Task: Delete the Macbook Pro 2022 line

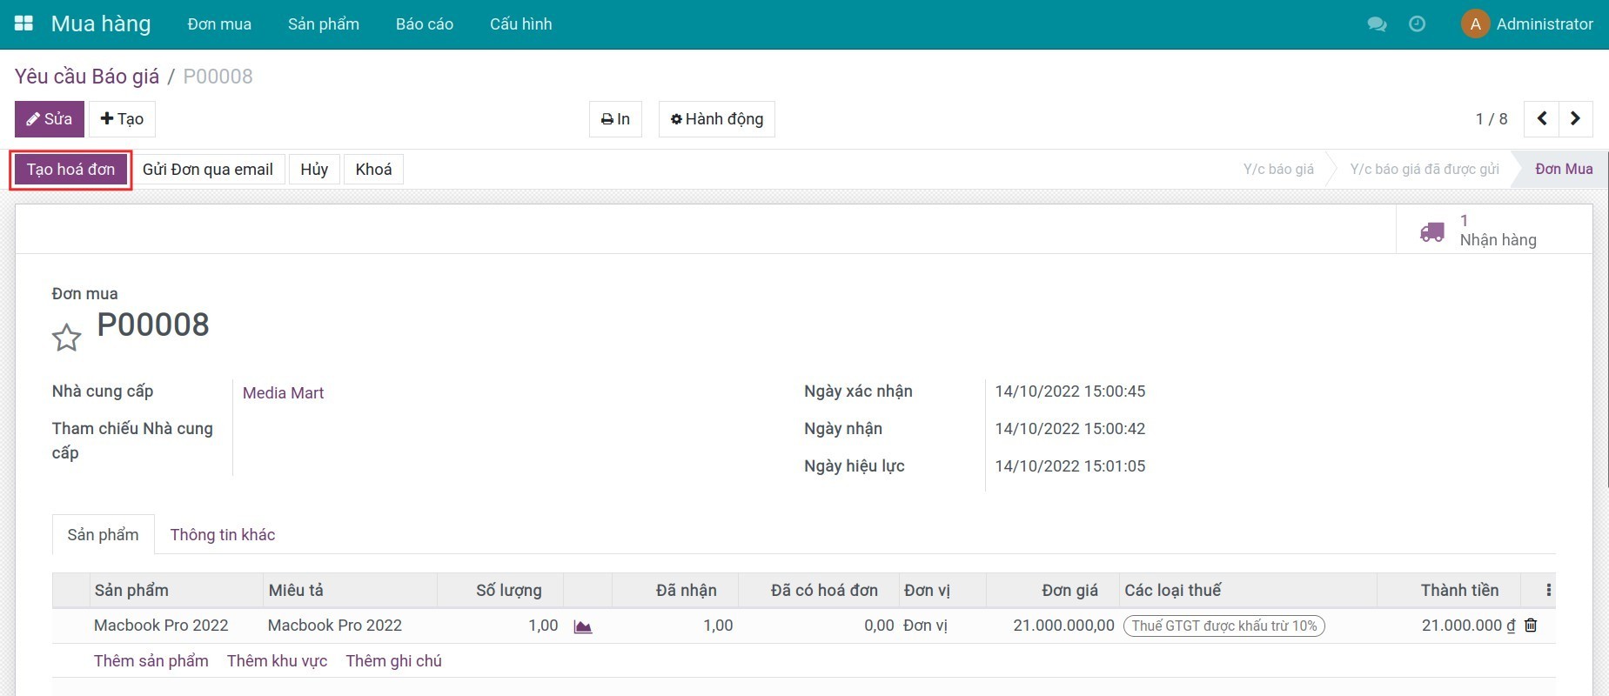Action: 1531,626
